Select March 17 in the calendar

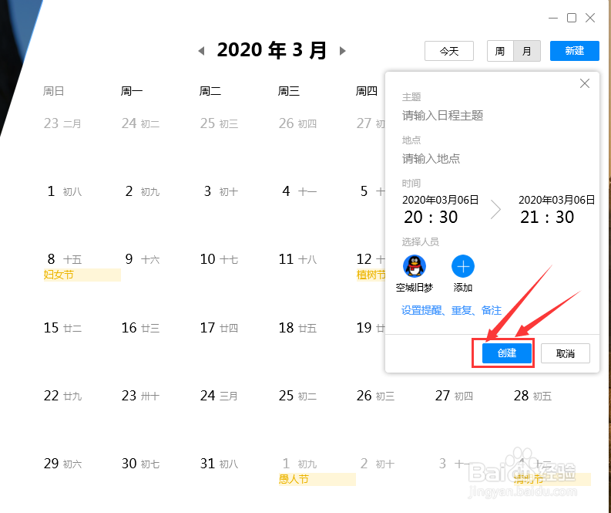point(219,328)
